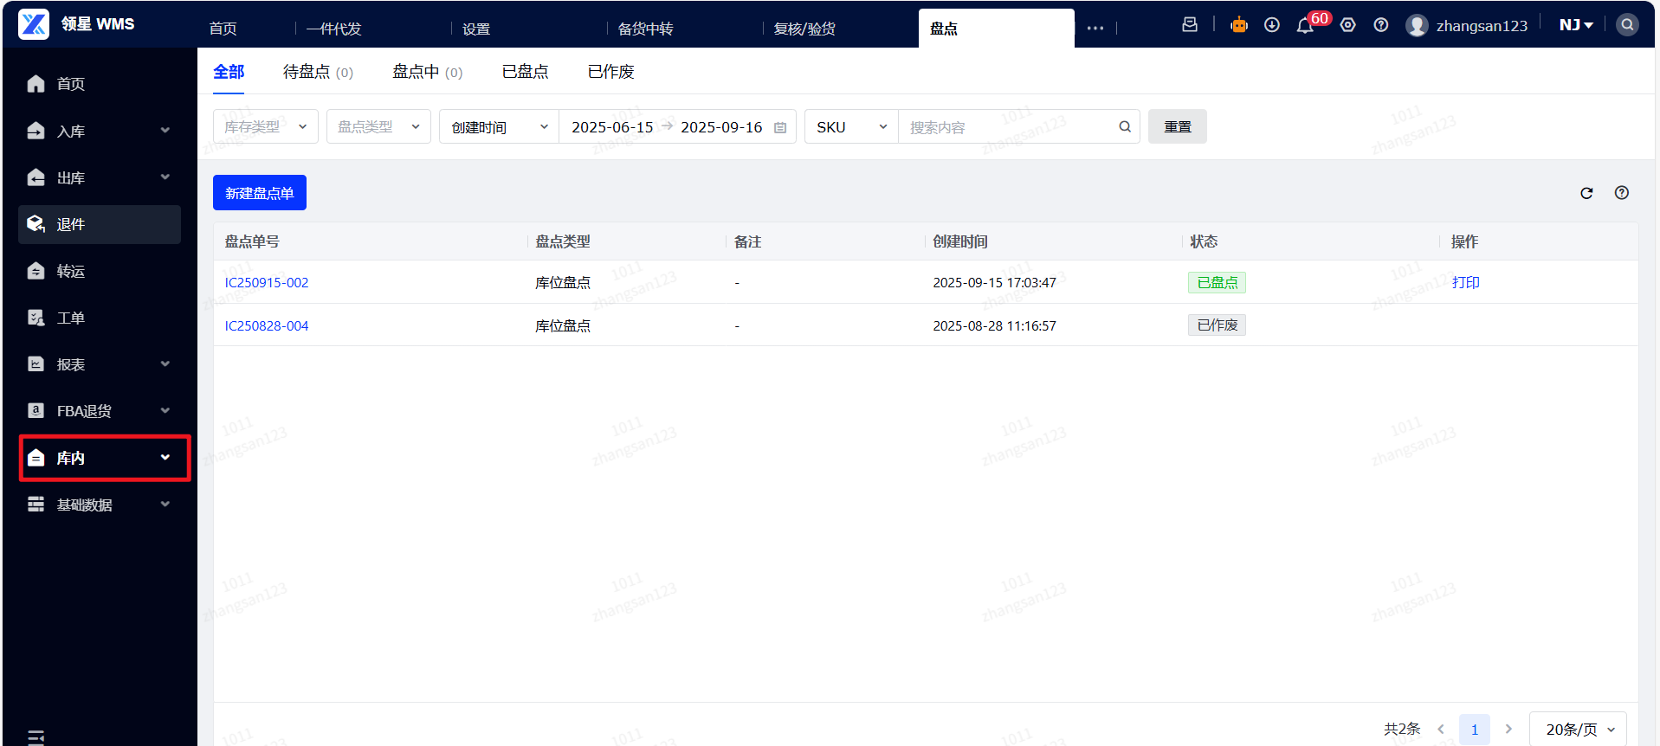Select the 待盘点 status tab
1660x746 pixels.
(318, 72)
